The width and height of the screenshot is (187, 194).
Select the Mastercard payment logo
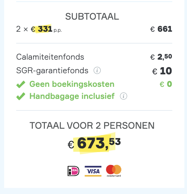[x=114, y=171]
